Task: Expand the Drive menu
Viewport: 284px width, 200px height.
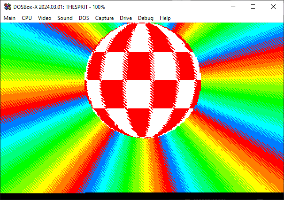Action: click(126, 18)
